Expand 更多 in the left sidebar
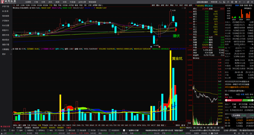The image size is (254, 135). tap(6, 54)
